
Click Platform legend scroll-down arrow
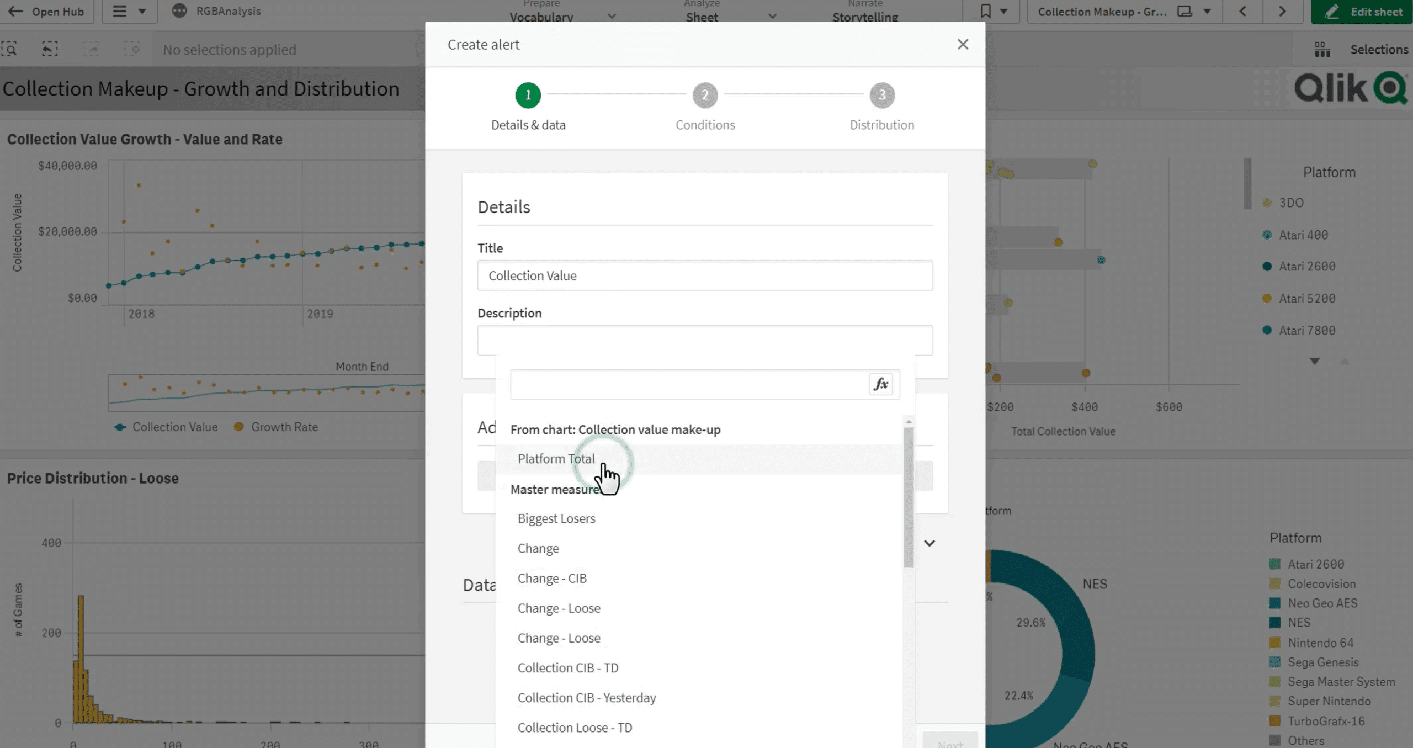(1315, 361)
